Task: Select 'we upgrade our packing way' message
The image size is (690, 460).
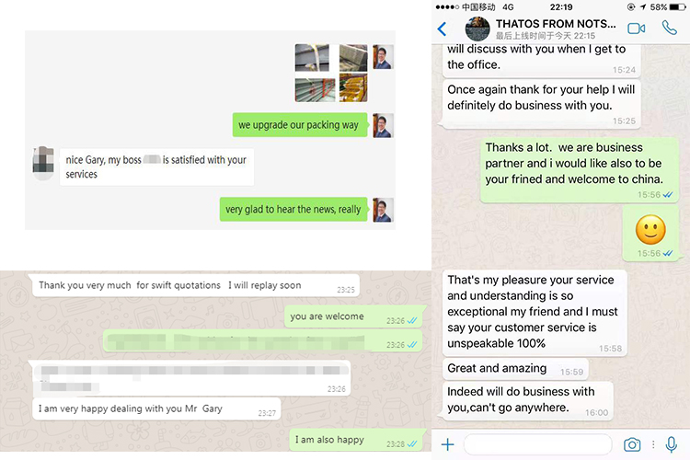Action: click(x=300, y=125)
